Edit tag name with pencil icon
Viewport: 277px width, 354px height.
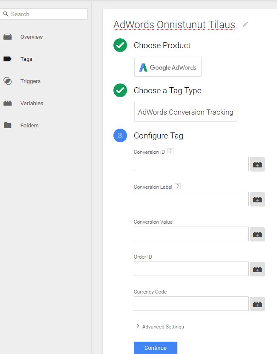[x=245, y=24]
